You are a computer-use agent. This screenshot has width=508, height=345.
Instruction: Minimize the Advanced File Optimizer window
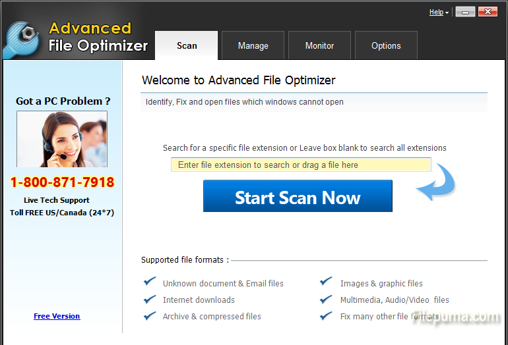[465, 12]
